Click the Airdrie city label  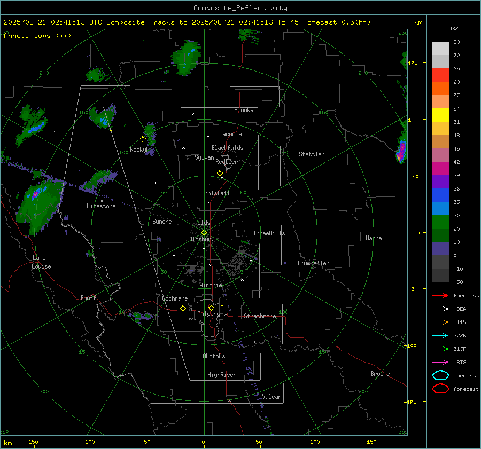[211, 285]
